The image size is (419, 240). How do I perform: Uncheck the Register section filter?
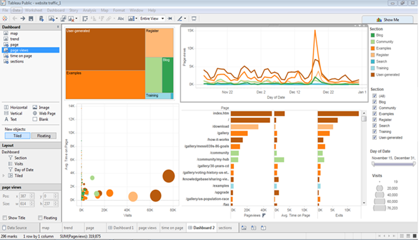pyautogui.click(x=374, y=120)
